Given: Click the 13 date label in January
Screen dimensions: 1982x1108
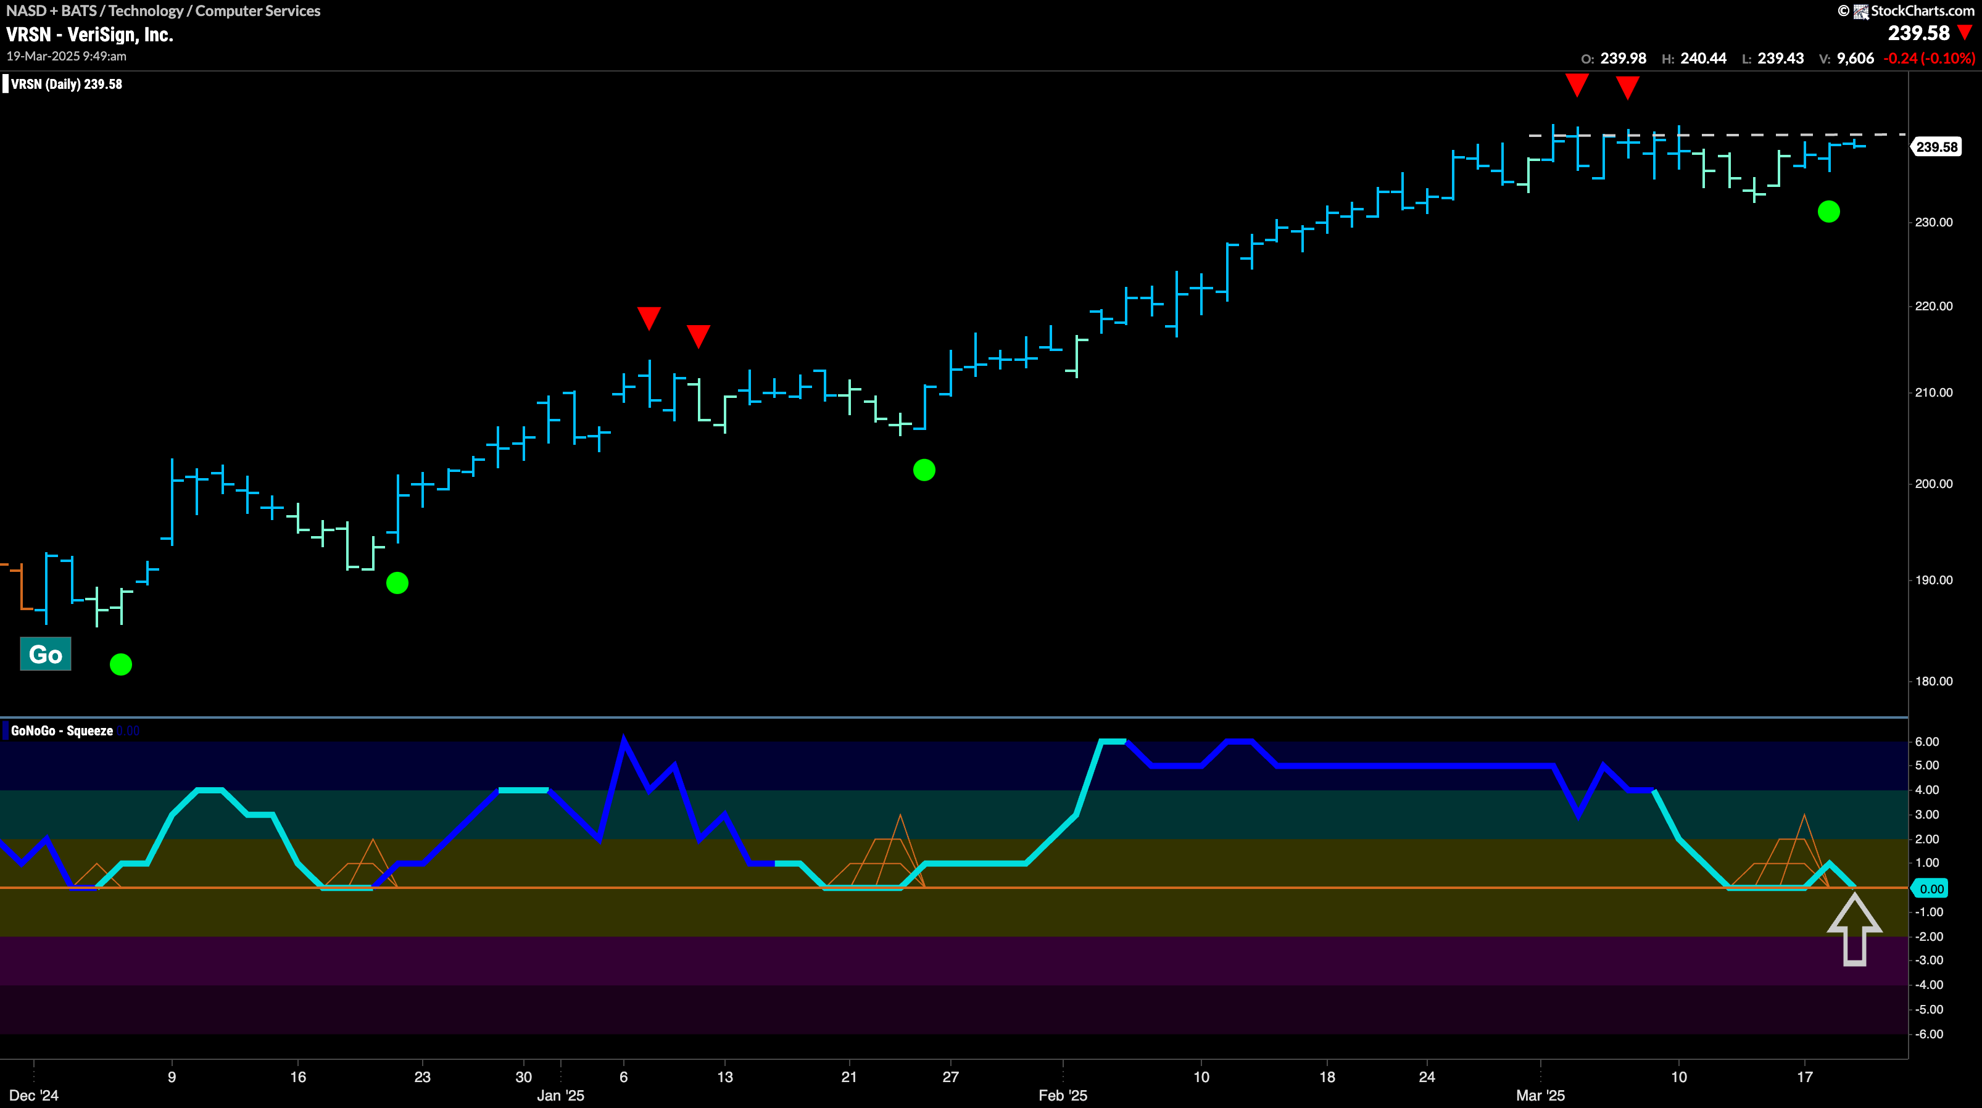Looking at the screenshot, I should (725, 1077).
